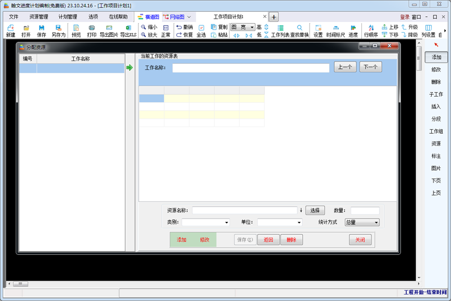Click the 数量 quantity input field

click(x=365, y=211)
